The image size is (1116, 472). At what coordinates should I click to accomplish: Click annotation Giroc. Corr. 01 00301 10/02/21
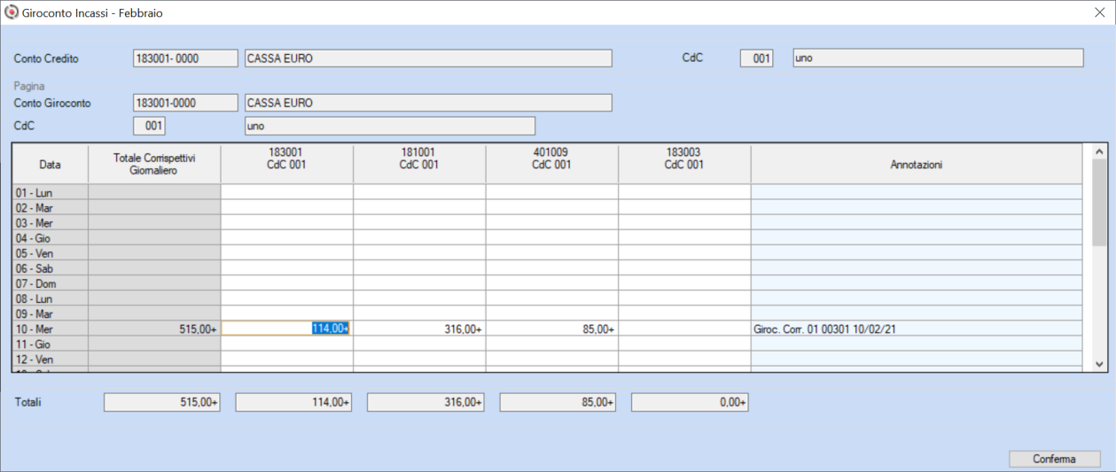tap(917, 329)
